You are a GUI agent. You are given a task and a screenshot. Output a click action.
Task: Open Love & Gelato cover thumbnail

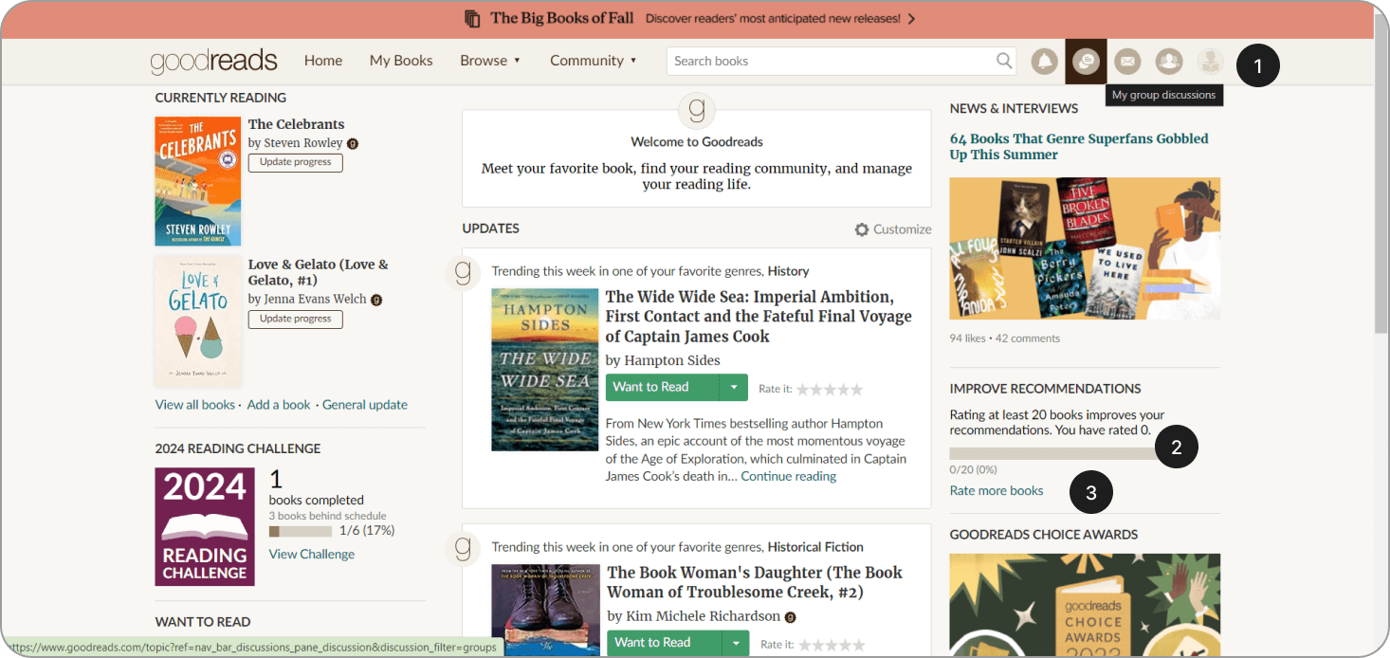pyautogui.click(x=198, y=320)
